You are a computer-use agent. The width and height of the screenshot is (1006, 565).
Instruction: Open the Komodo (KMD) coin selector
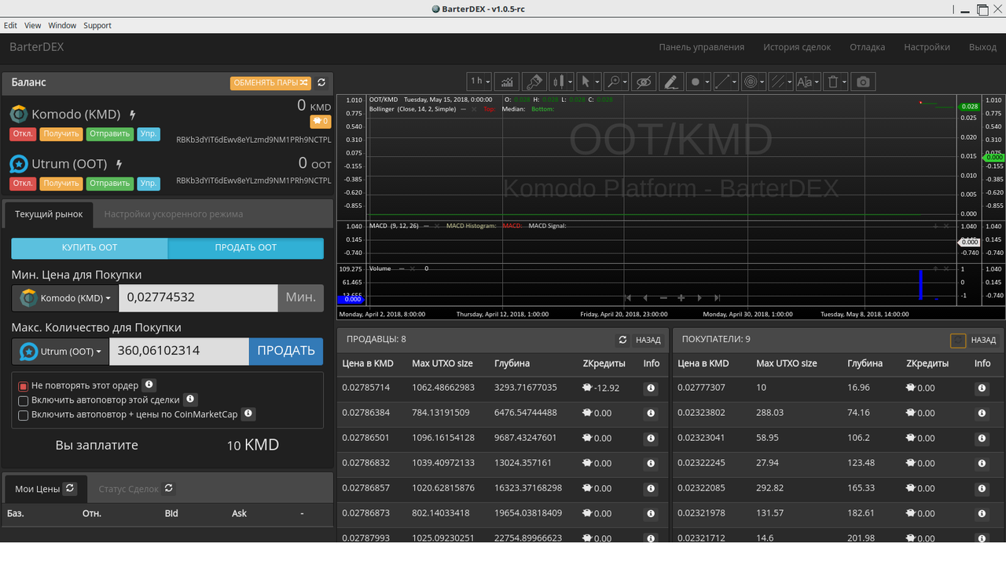tap(65, 298)
